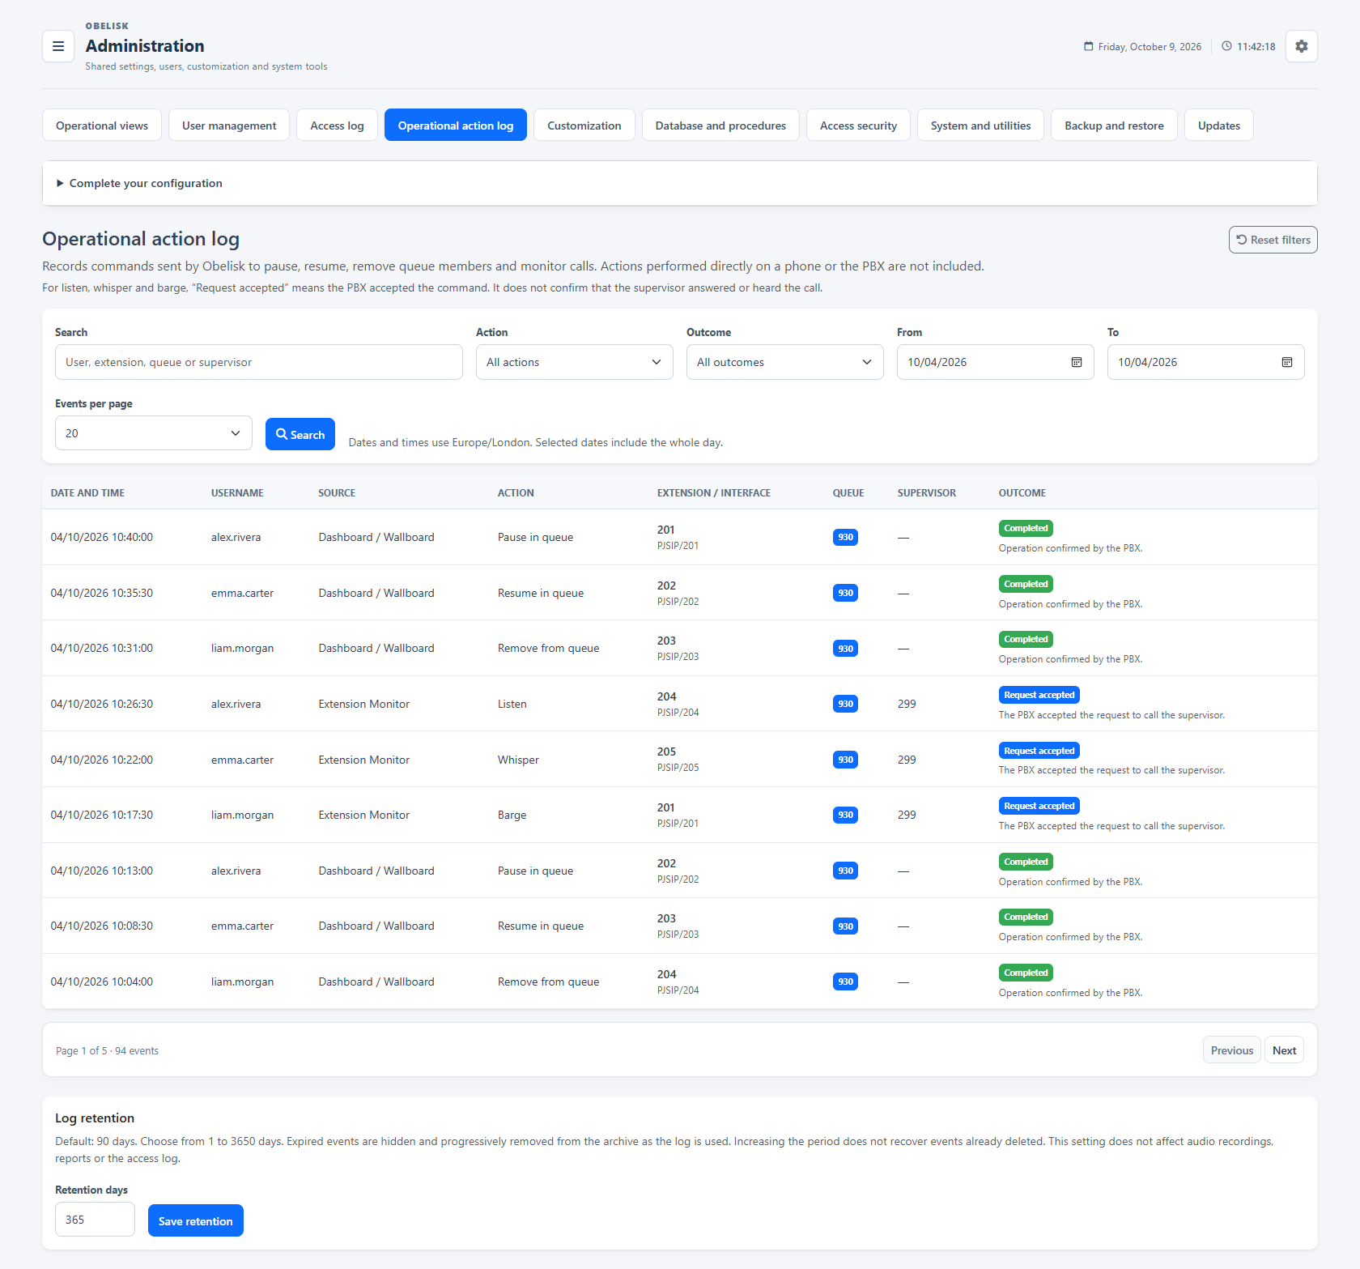This screenshot has width=1360, height=1269.
Task: Select the Customization tab
Action: click(584, 126)
